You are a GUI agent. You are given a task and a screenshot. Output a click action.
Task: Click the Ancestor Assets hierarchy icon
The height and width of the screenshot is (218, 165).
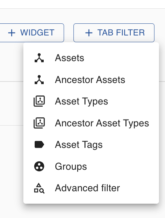pos(39,80)
